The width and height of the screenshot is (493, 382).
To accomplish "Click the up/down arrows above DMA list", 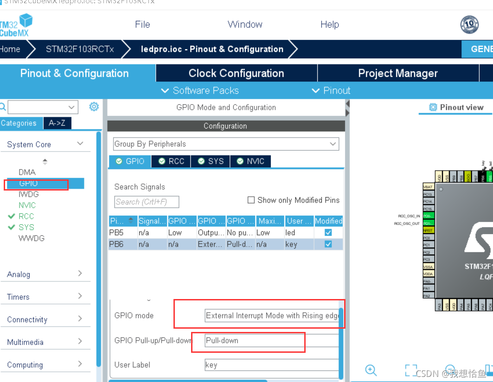I will 45,162.
